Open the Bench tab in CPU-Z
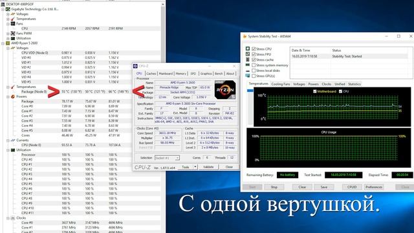Screen dimensions: 414x233 click(219, 74)
